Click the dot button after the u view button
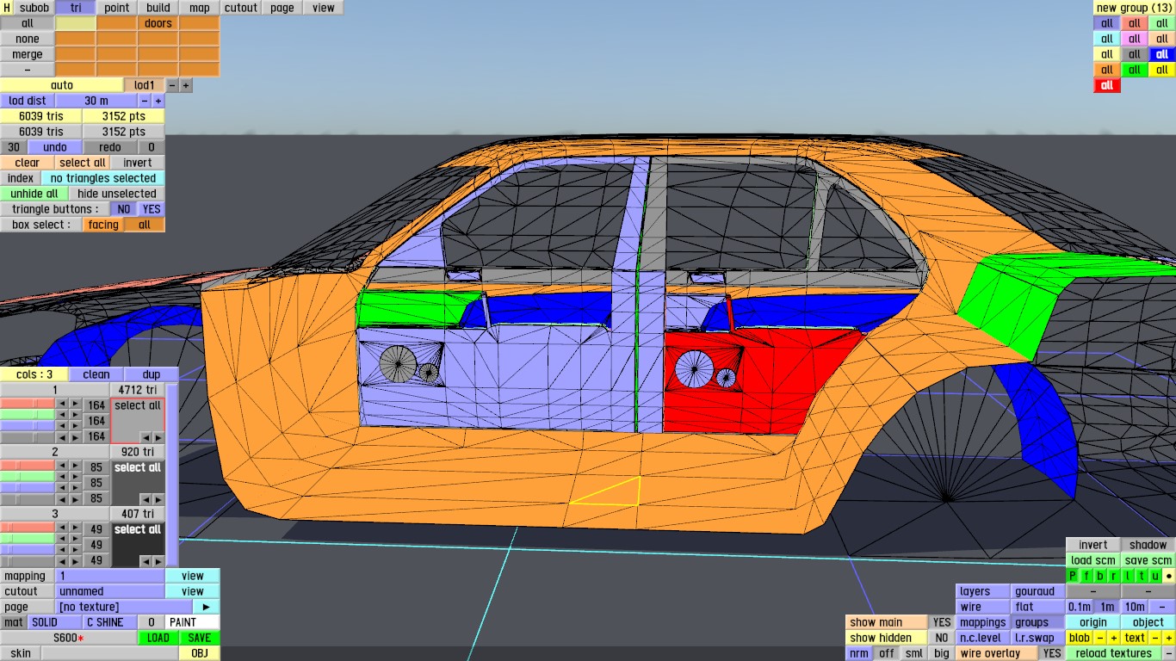Screen dimensions: 1176x661 (1169, 576)
